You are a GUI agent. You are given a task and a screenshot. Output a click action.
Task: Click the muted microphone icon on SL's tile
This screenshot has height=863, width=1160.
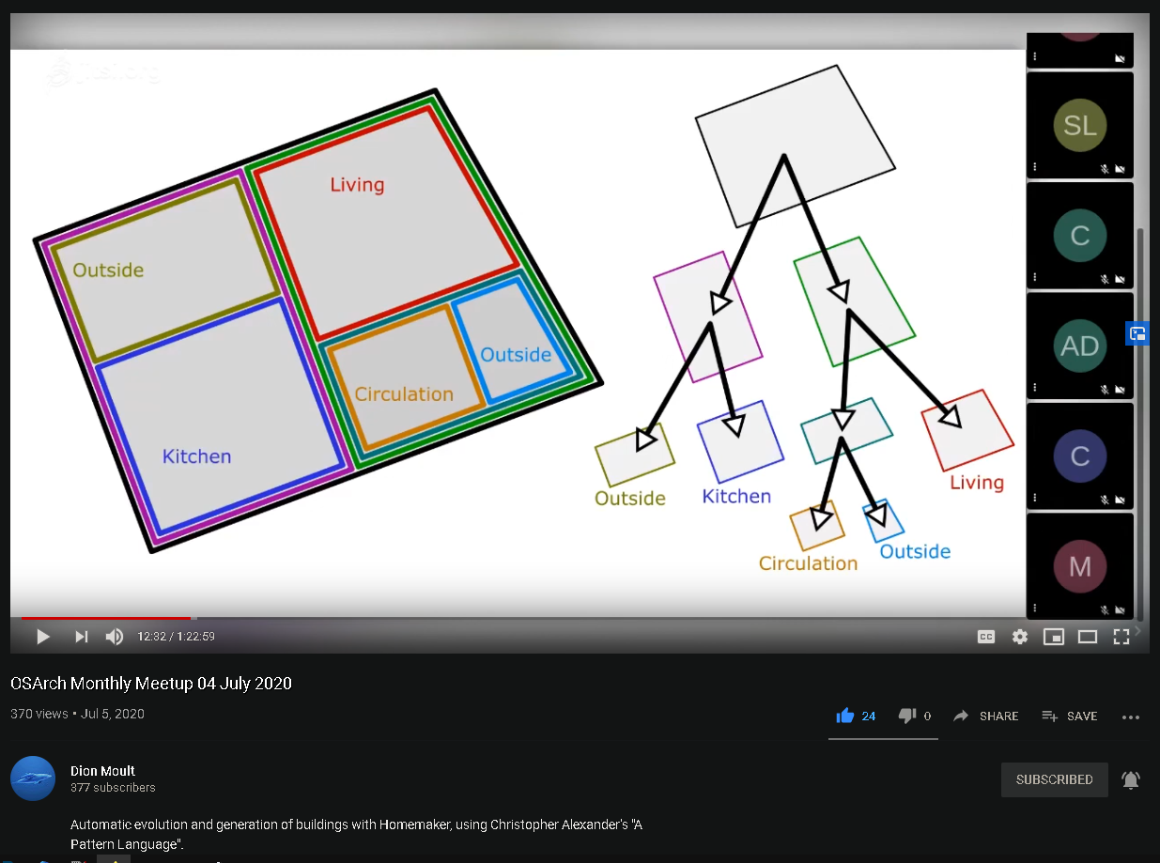click(x=1106, y=169)
